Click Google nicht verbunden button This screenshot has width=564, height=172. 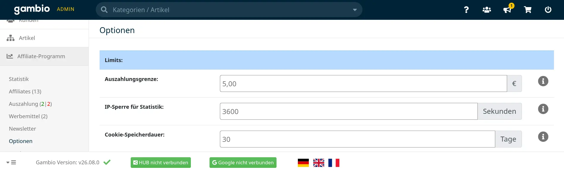(243, 163)
